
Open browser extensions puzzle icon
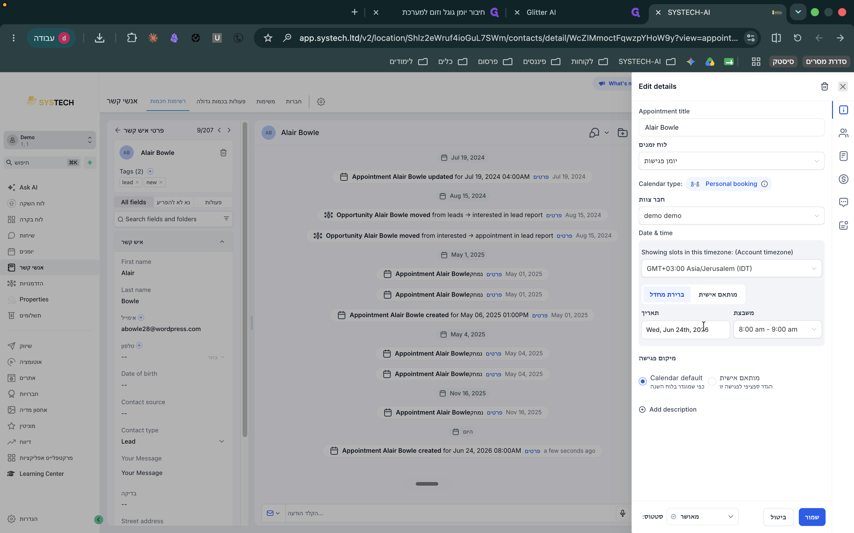132,38
